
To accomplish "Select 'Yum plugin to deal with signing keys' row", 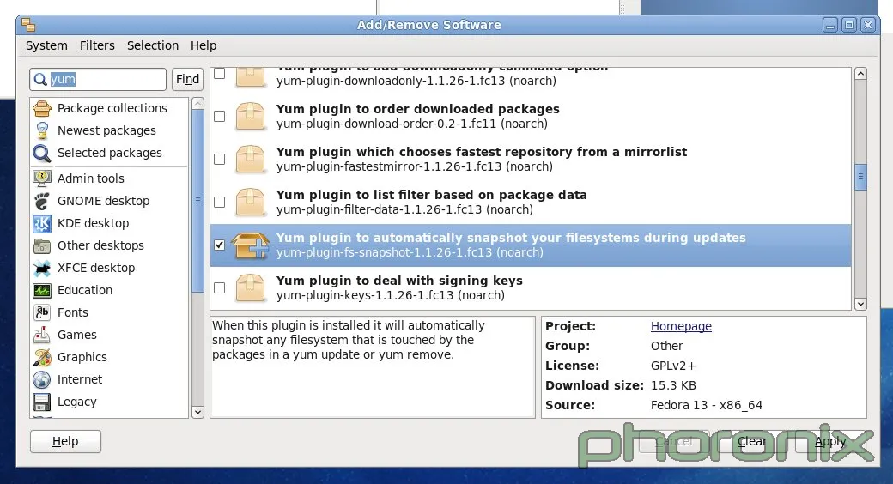I will click(531, 288).
